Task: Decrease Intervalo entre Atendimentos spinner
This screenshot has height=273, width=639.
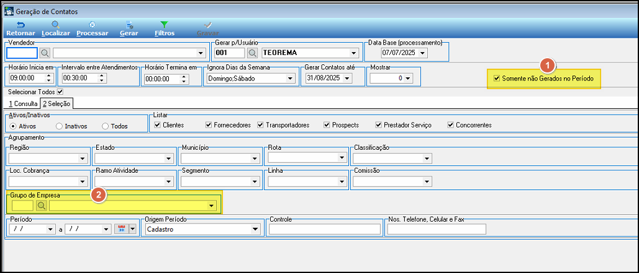Action: pyautogui.click(x=102, y=81)
